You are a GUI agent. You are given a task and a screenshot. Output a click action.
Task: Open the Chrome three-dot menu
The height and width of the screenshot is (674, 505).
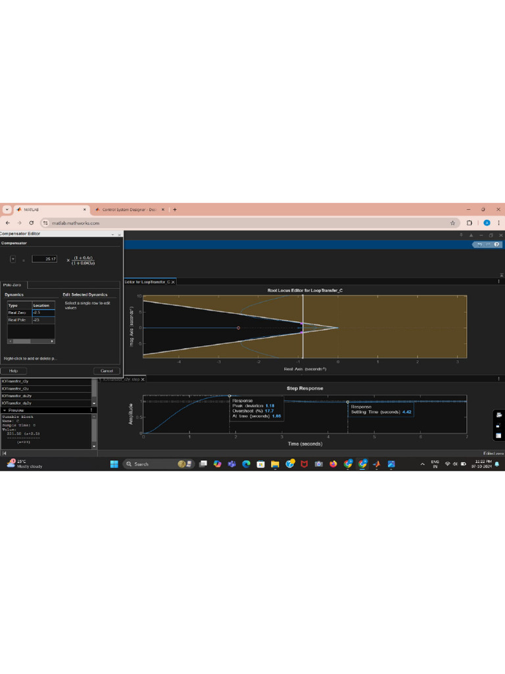click(x=498, y=222)
